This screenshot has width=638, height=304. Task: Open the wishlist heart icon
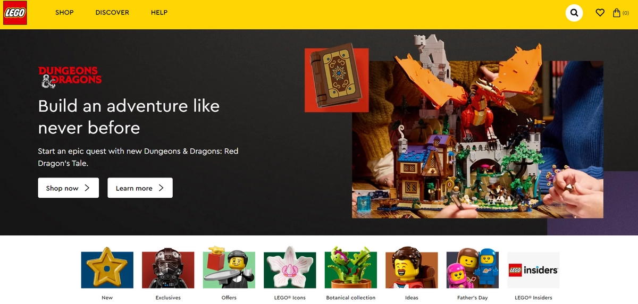click(x=600, y=13)
